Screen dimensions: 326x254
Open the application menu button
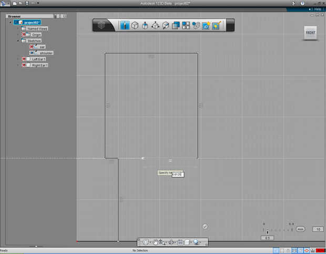point(5,3)
